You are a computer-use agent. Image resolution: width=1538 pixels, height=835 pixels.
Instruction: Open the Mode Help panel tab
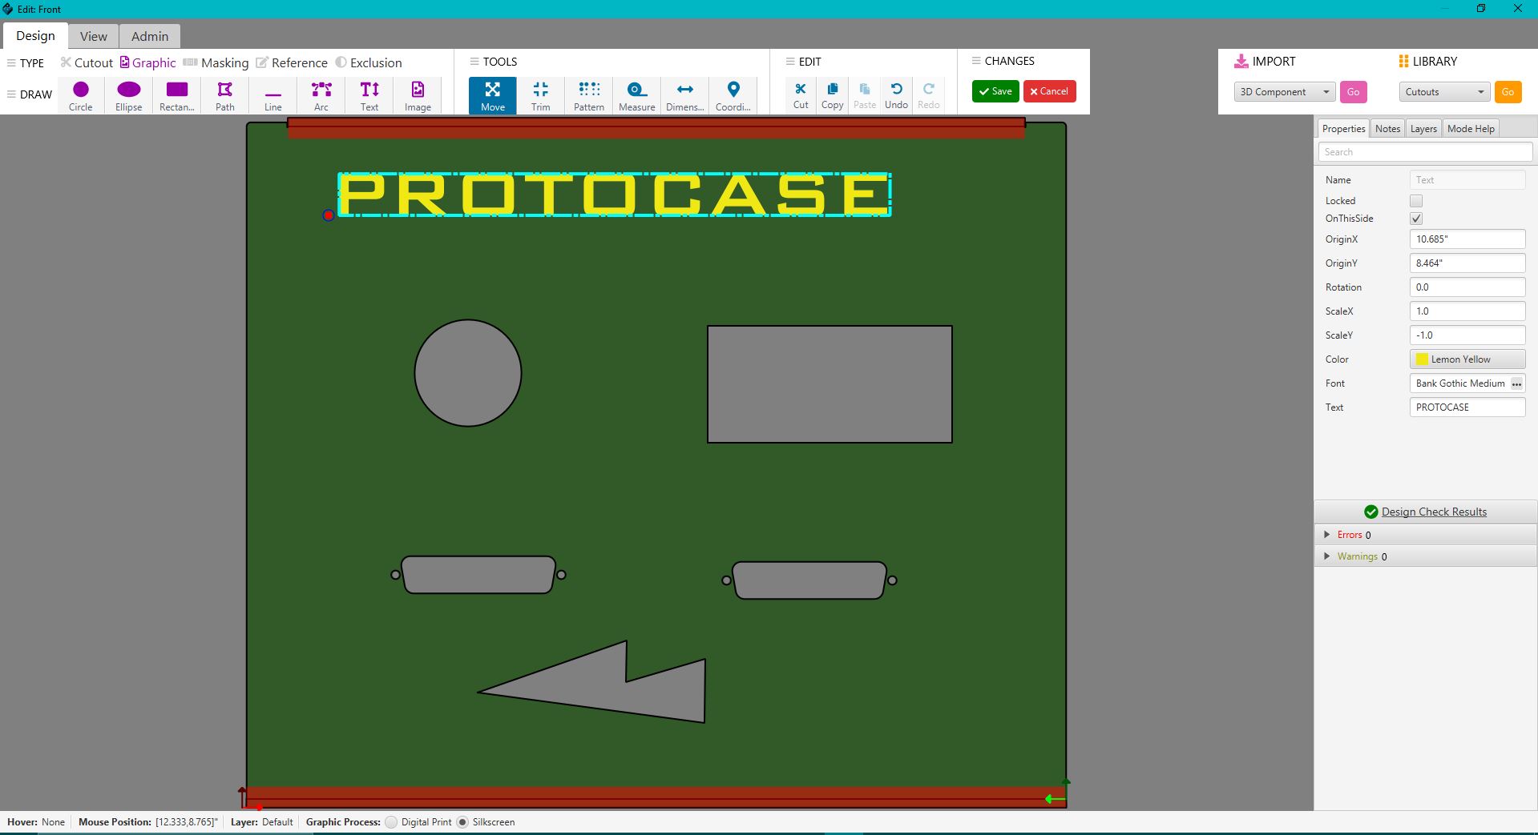tap(1471, 129)
